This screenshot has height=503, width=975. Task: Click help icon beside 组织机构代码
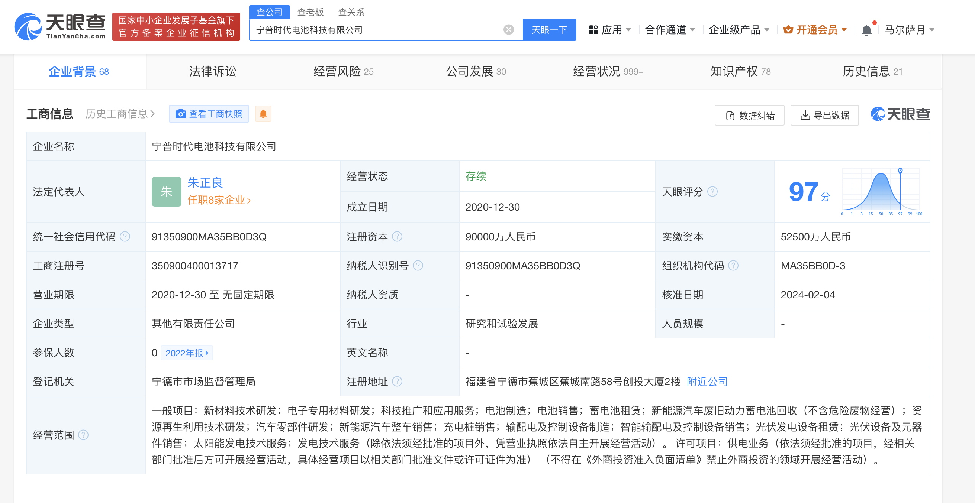733,266
